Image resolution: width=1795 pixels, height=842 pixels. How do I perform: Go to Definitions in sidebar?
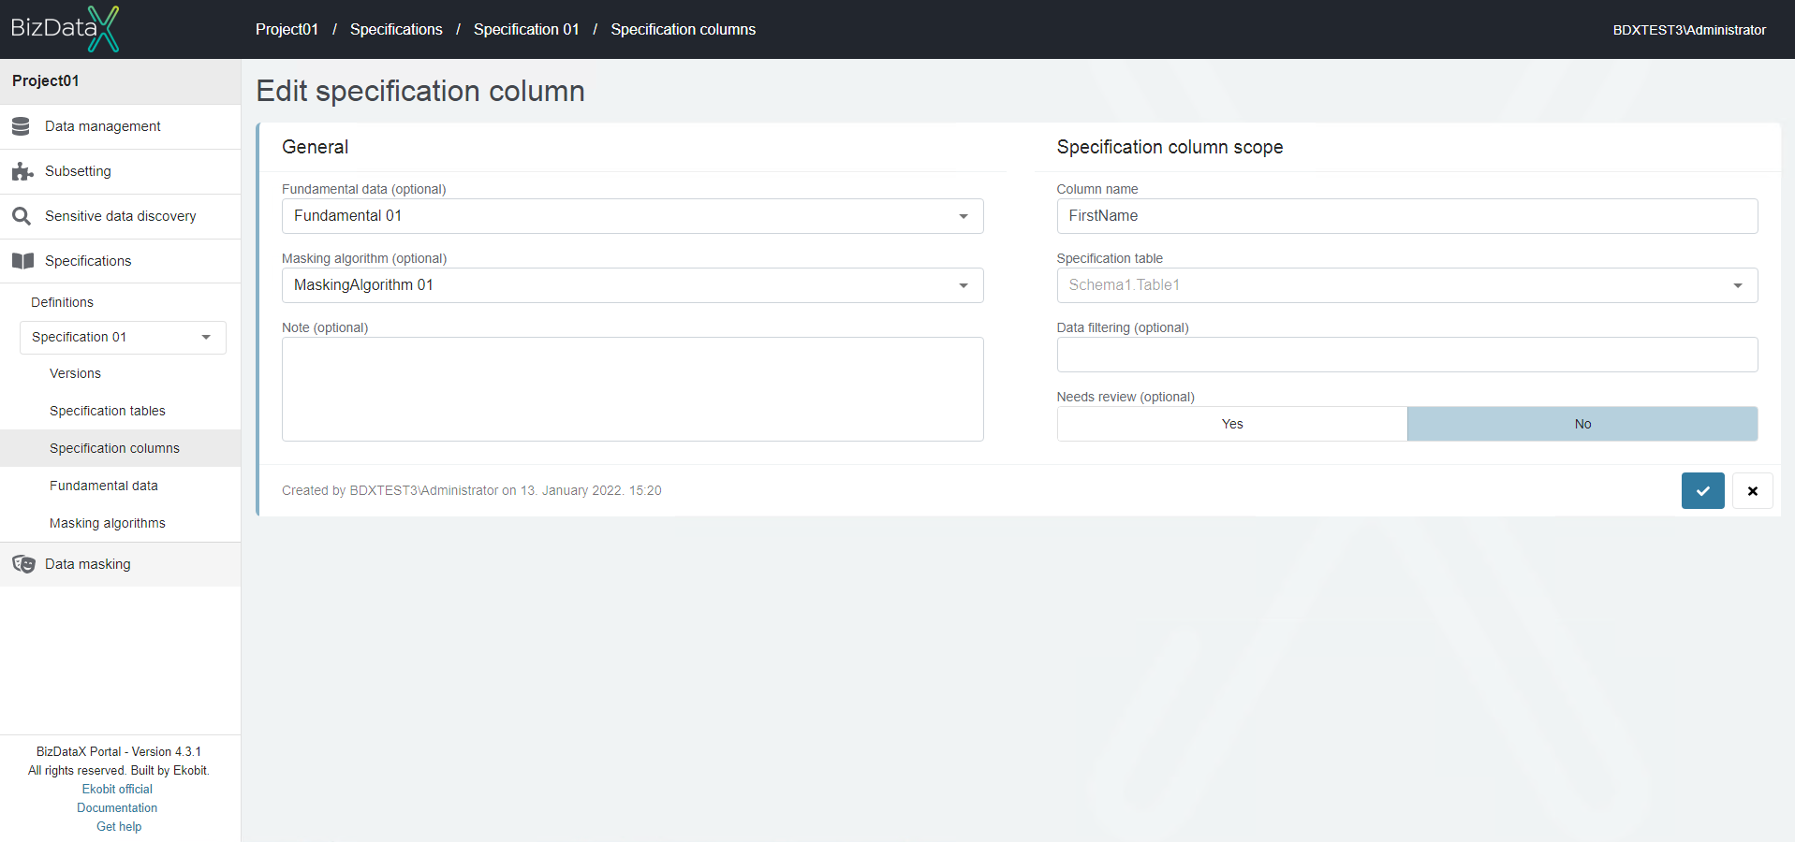(62, 302)
